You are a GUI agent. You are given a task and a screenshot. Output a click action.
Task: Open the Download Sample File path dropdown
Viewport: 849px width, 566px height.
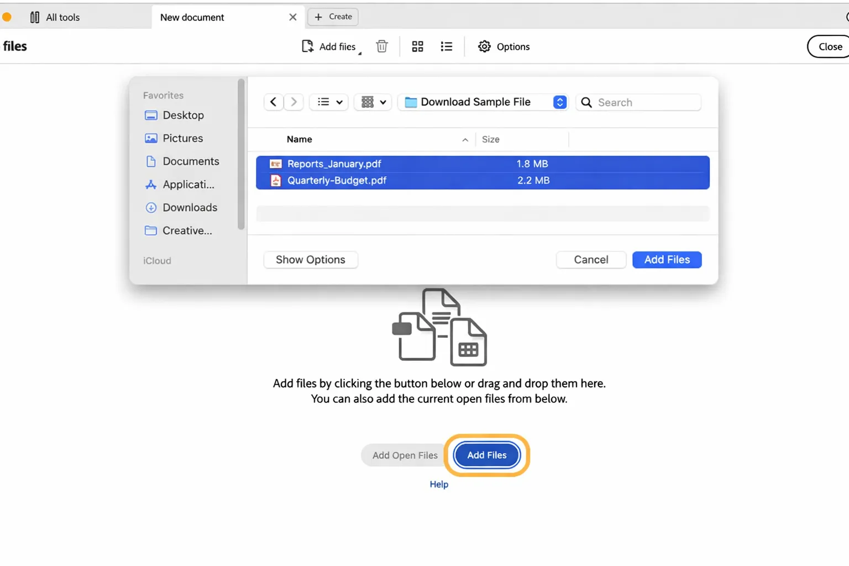(559, 102)
